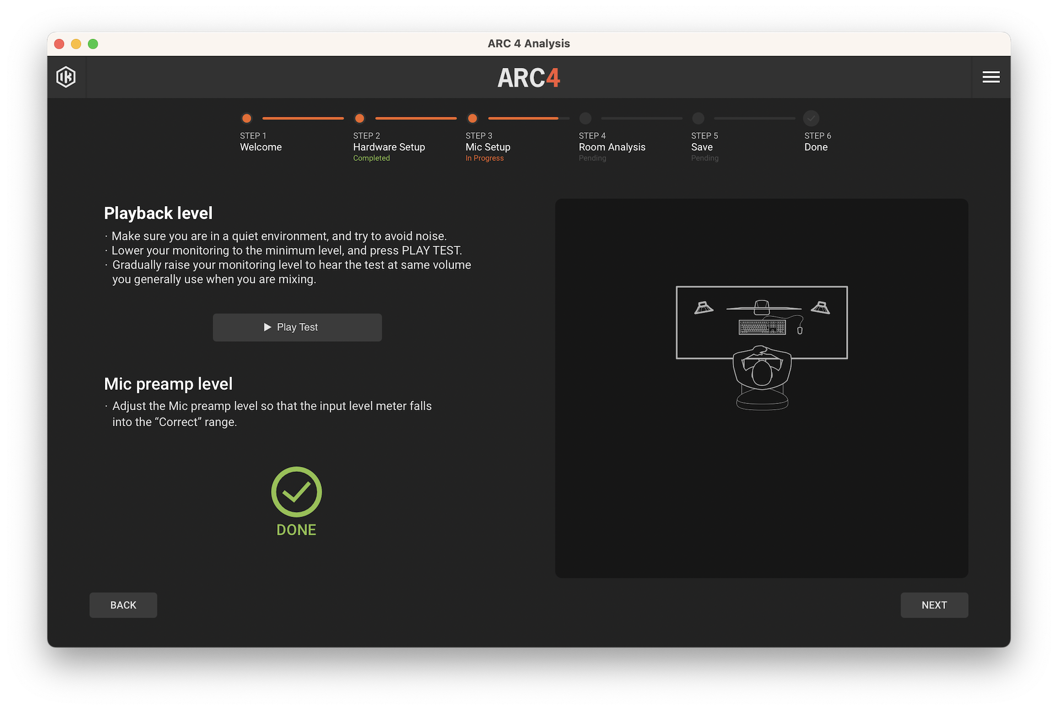Select Step 1 Welcome circle

pyautogui.click(x=247, y=119)
